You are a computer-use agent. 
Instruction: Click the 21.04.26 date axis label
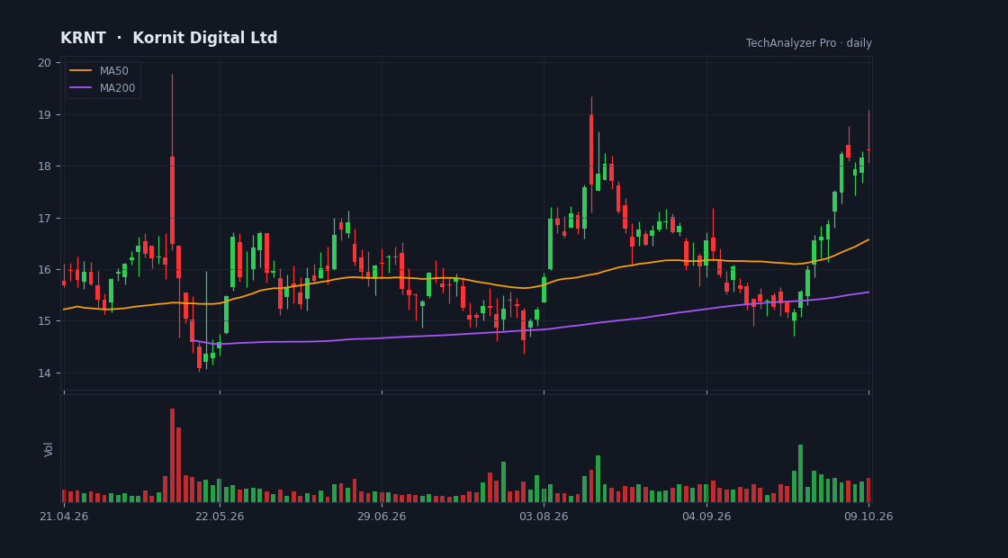click(64, 517)
